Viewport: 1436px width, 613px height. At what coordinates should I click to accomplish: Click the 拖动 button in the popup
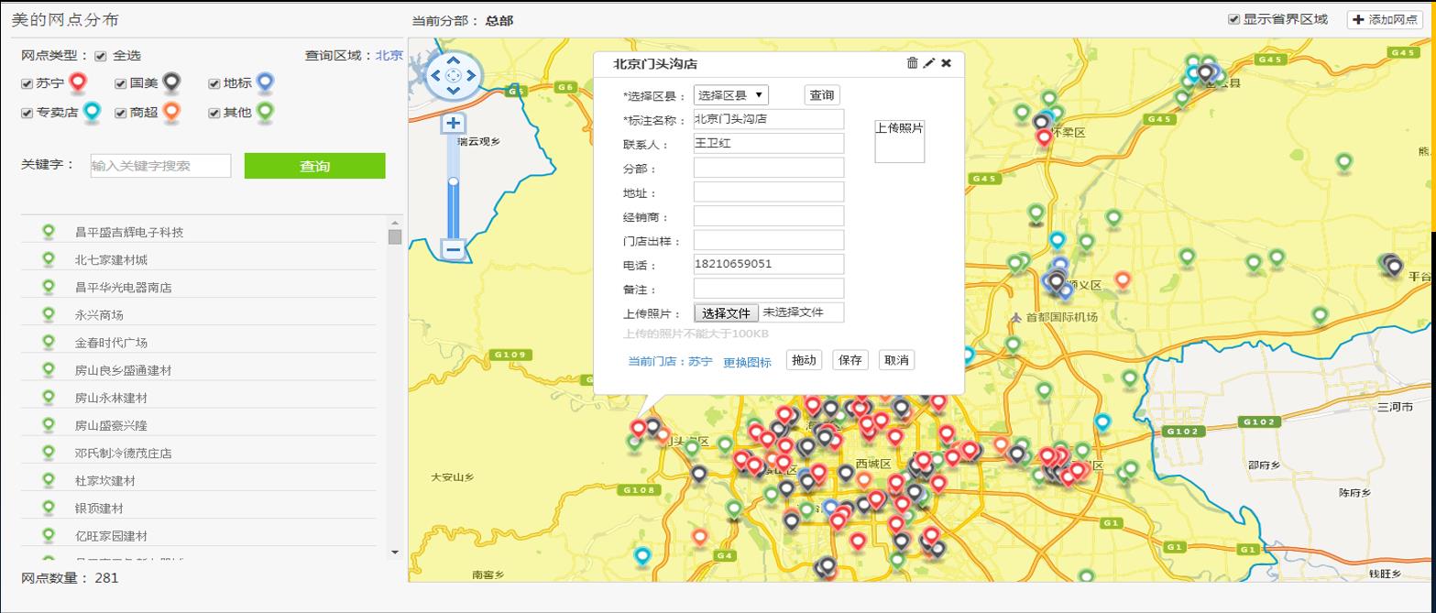tap(804, 360)
